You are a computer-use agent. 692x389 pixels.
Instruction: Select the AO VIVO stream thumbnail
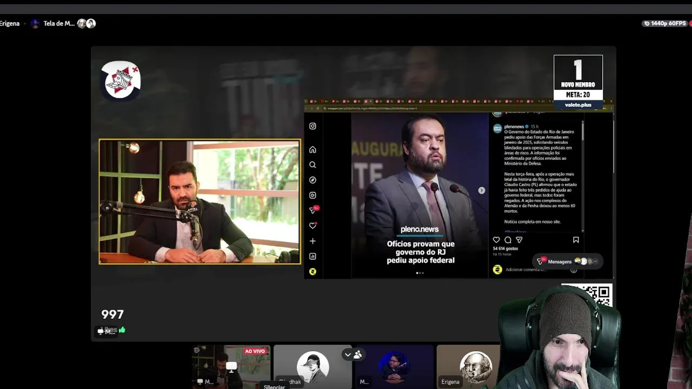pos(231,366)
